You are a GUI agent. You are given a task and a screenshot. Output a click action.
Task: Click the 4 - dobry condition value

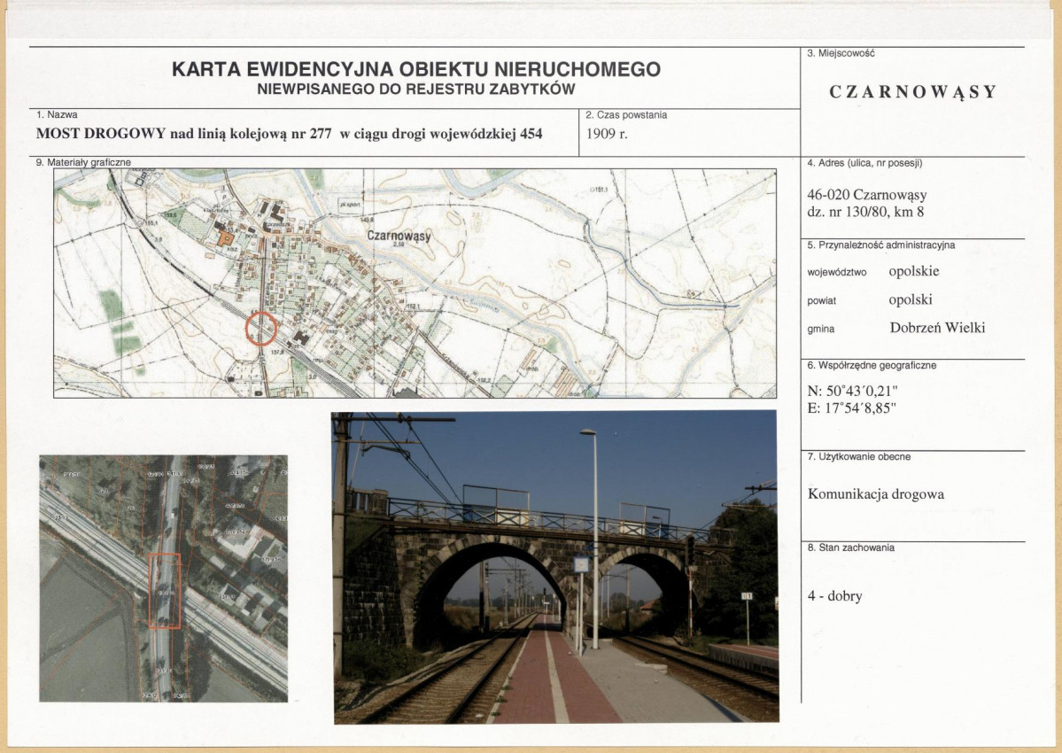834,596
